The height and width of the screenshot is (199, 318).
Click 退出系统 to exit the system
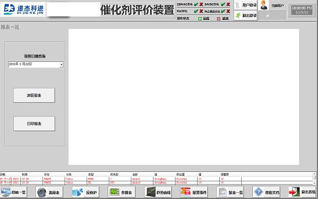(302, 192)
